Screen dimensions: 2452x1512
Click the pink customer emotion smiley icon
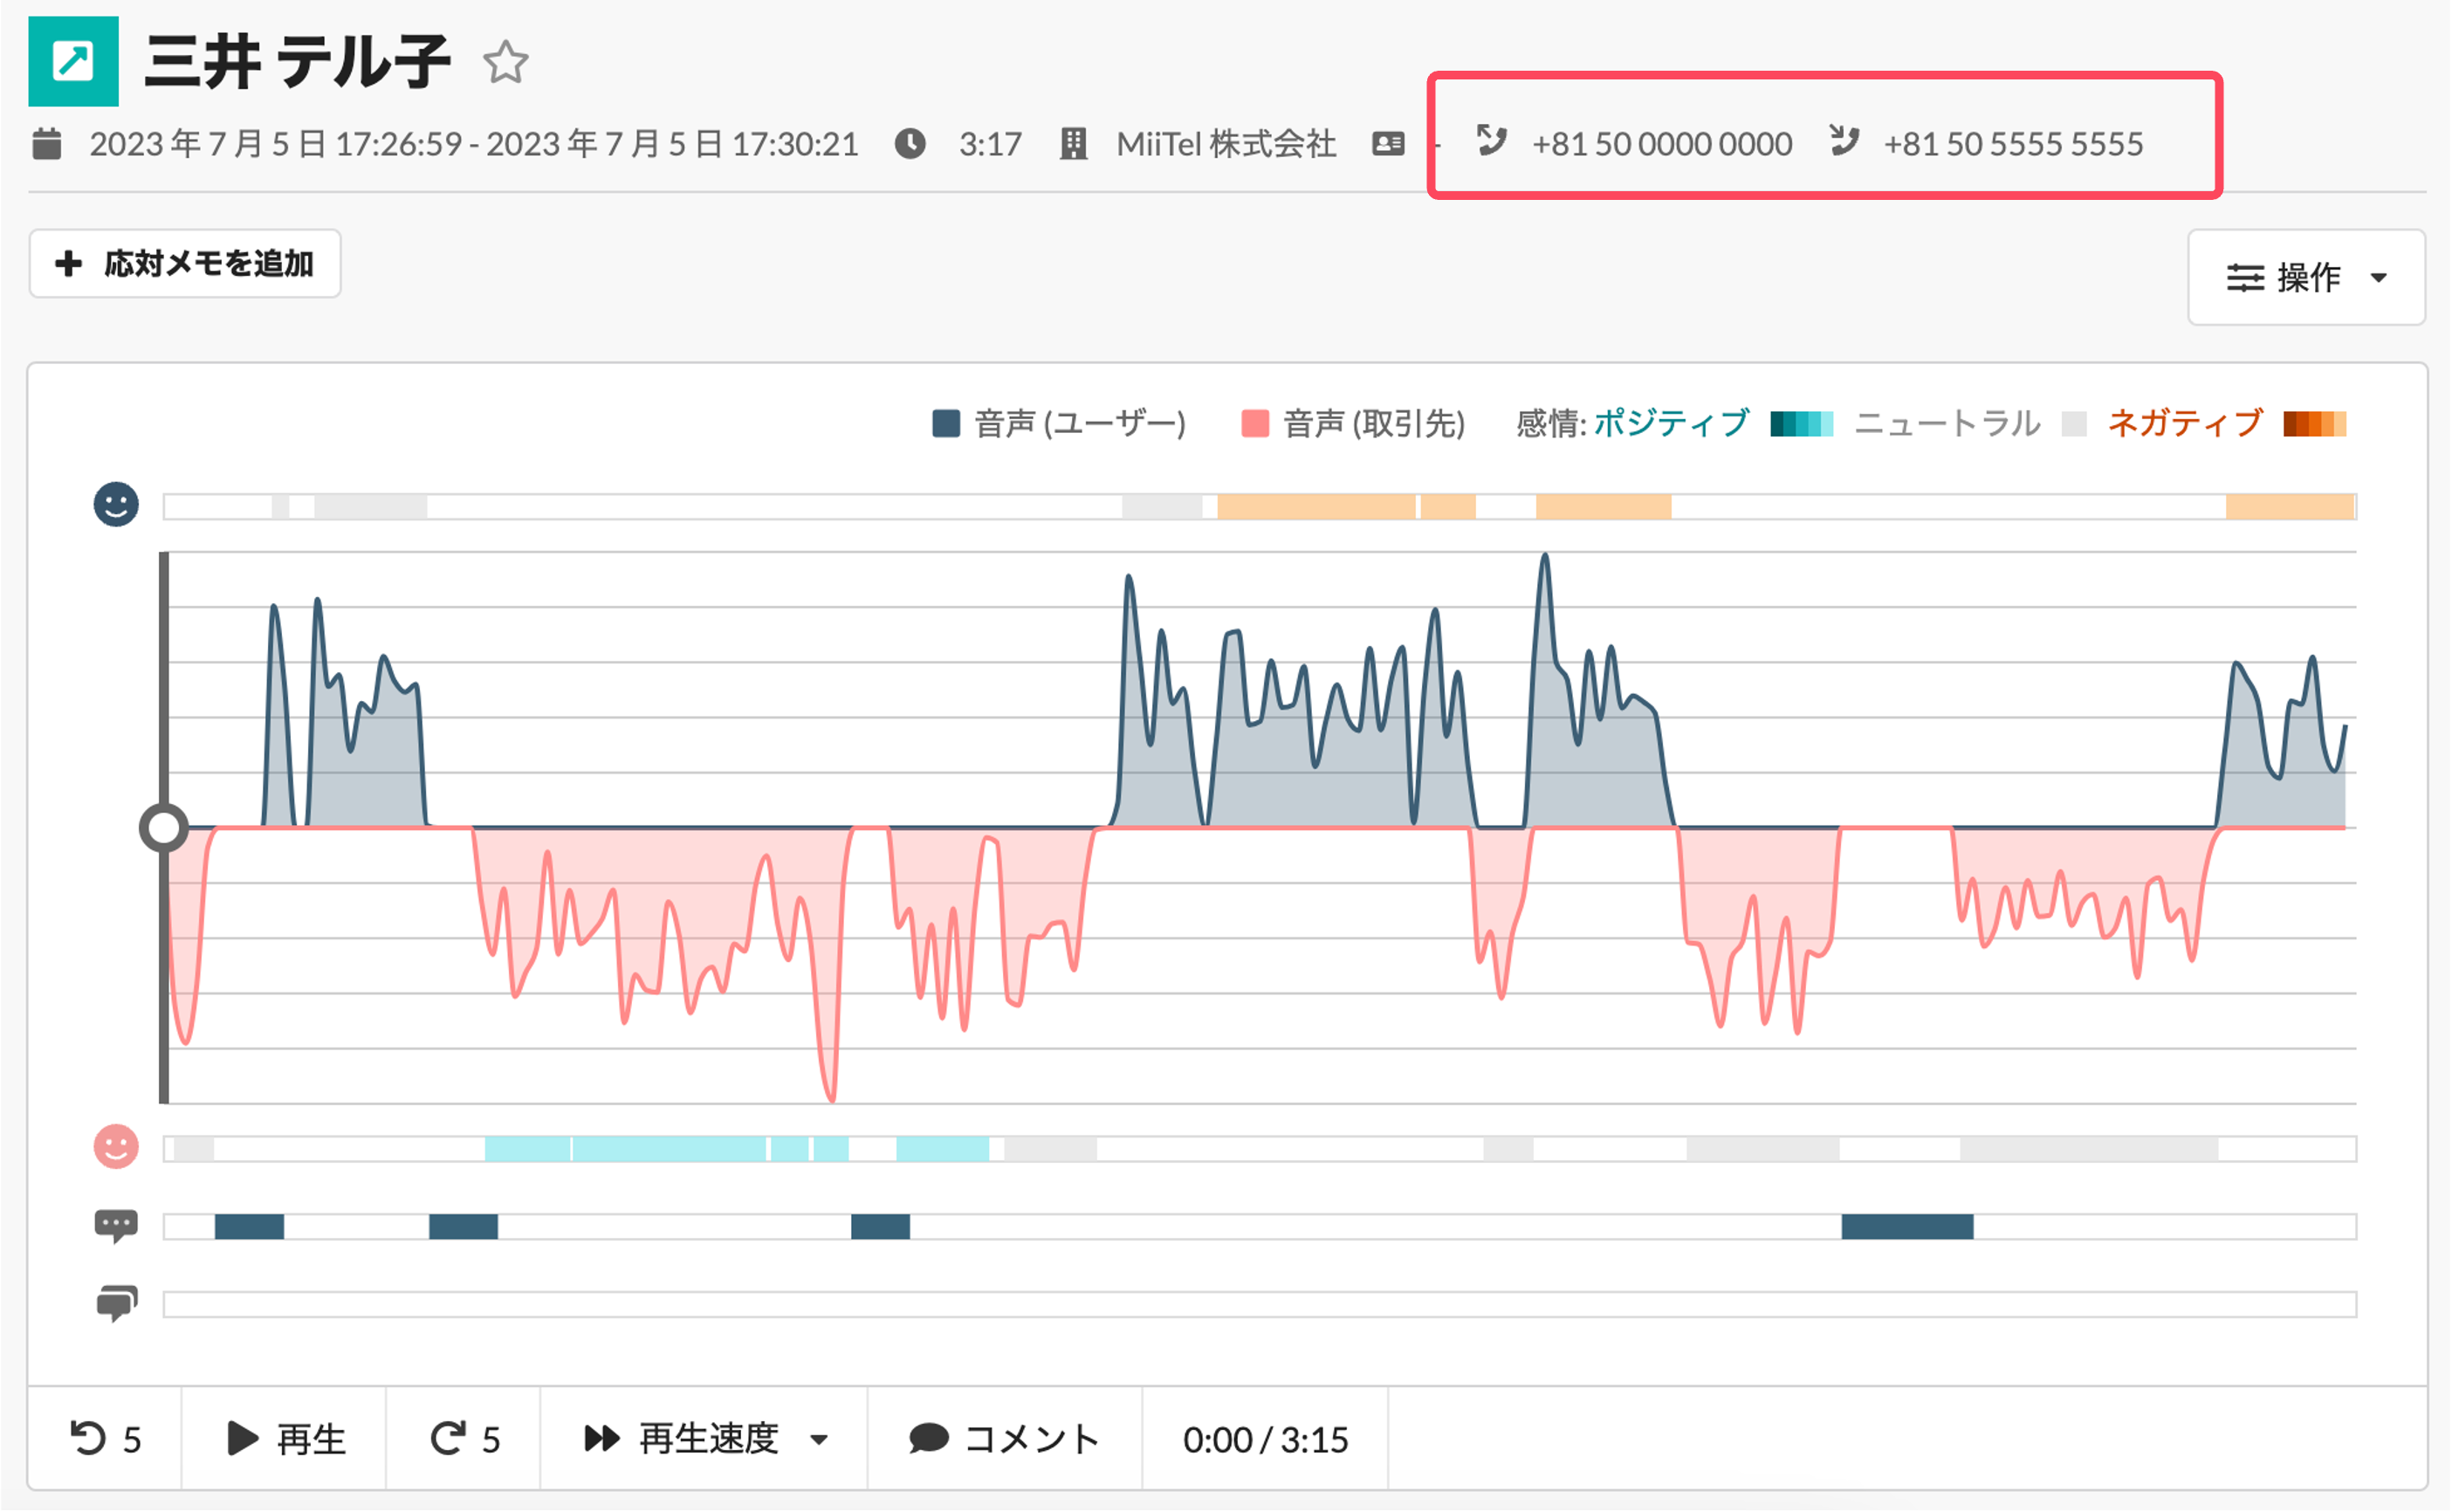click(116, 1147)
